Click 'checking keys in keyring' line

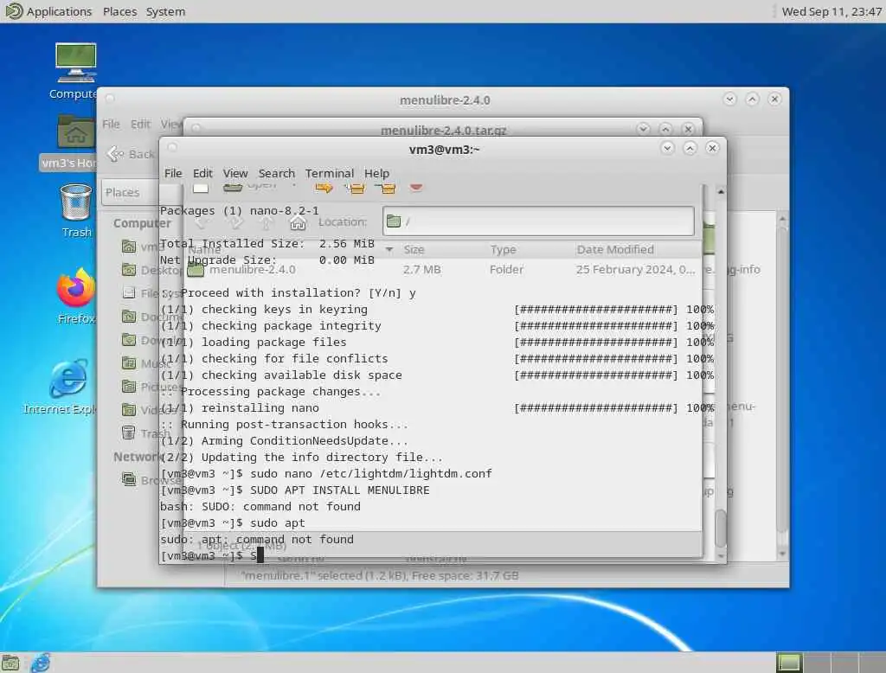(437, 309)
